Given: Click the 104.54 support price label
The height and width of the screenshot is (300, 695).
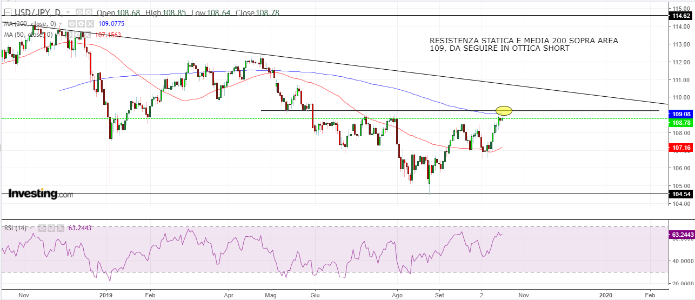Looking at the screenshot, I should point(681,194).
